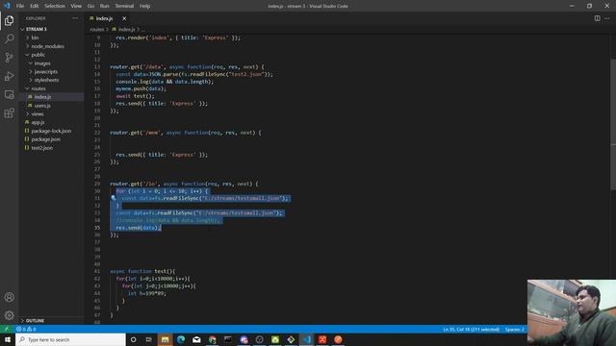Open Microsoft Edge from taskbar

(x=181, y=339)
